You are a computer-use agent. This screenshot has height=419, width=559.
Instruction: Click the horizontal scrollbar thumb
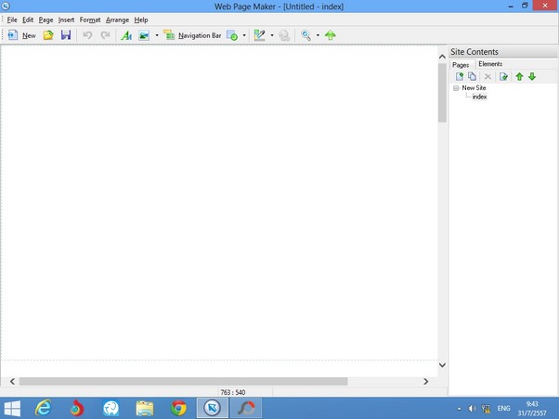(x=183, y=381)
